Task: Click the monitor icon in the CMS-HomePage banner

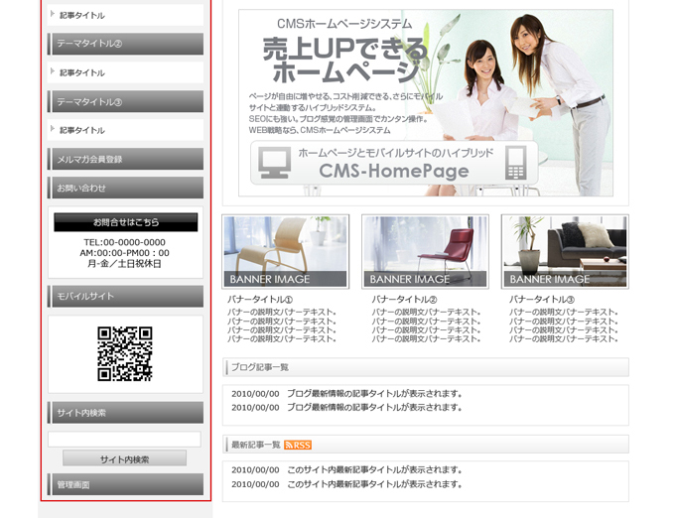Action: [275, 164]
